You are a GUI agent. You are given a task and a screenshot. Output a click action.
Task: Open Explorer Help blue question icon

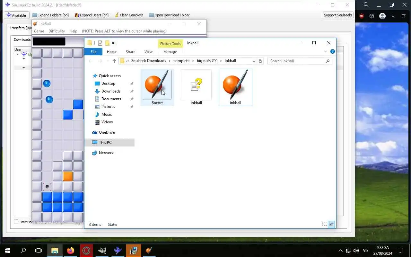(333, 51)
